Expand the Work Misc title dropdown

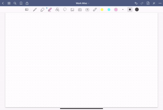(x=83, y=3)
